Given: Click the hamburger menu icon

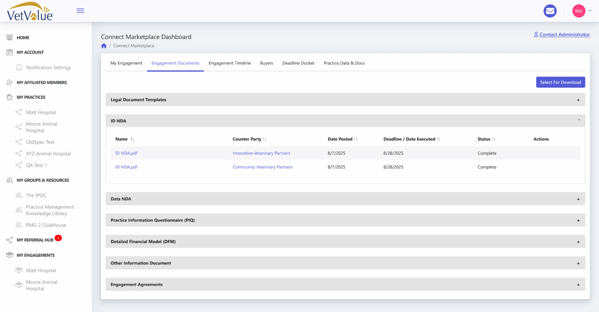Looking at the screenshot, I should 80,11.
